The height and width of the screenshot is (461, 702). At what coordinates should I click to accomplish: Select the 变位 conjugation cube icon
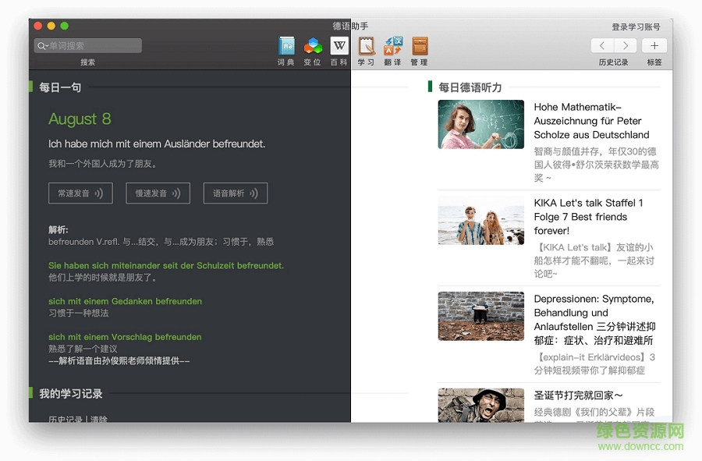point(313,46)
